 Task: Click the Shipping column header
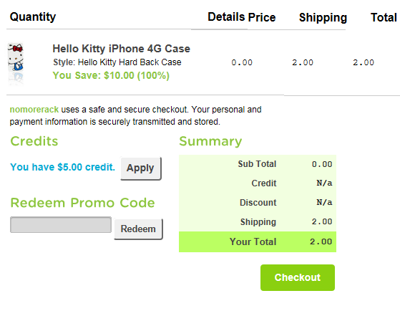click(x=323, y=18)
